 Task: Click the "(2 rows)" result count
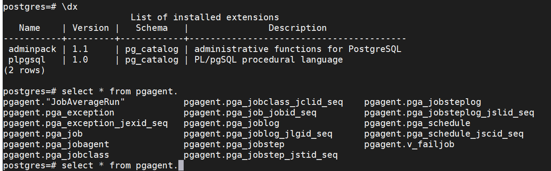pyautogui.click(x=24, y=70)
